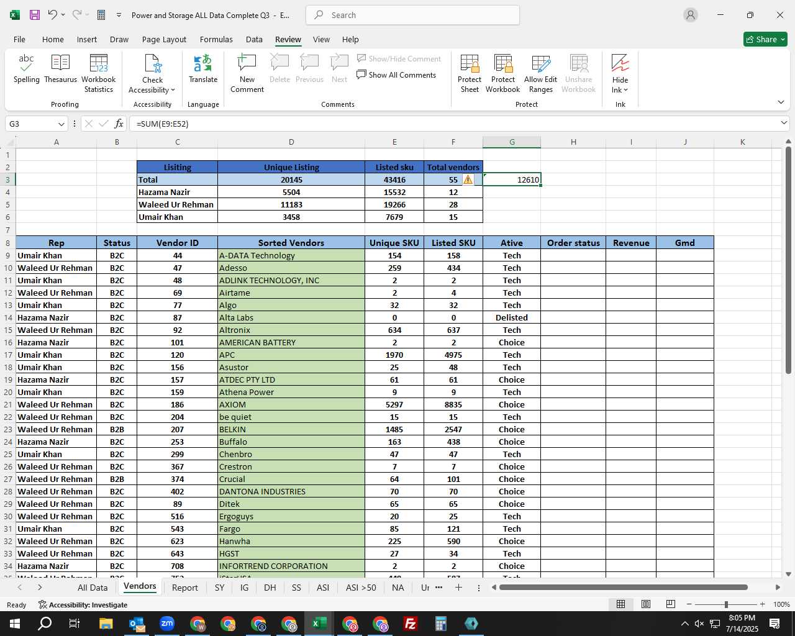Open the All Data sheet tab
The image size is (795, 636).
click(x=93, y=588)
